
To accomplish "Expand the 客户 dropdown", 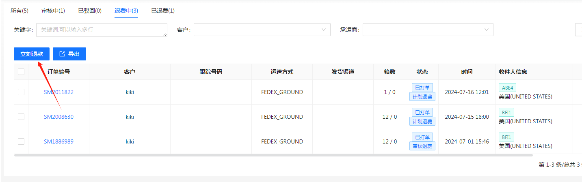I will click(324, 30).
